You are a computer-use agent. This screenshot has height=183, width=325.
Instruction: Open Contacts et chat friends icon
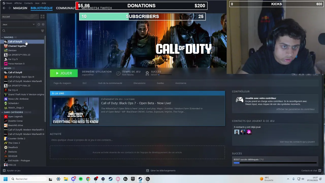coord(320,171)
